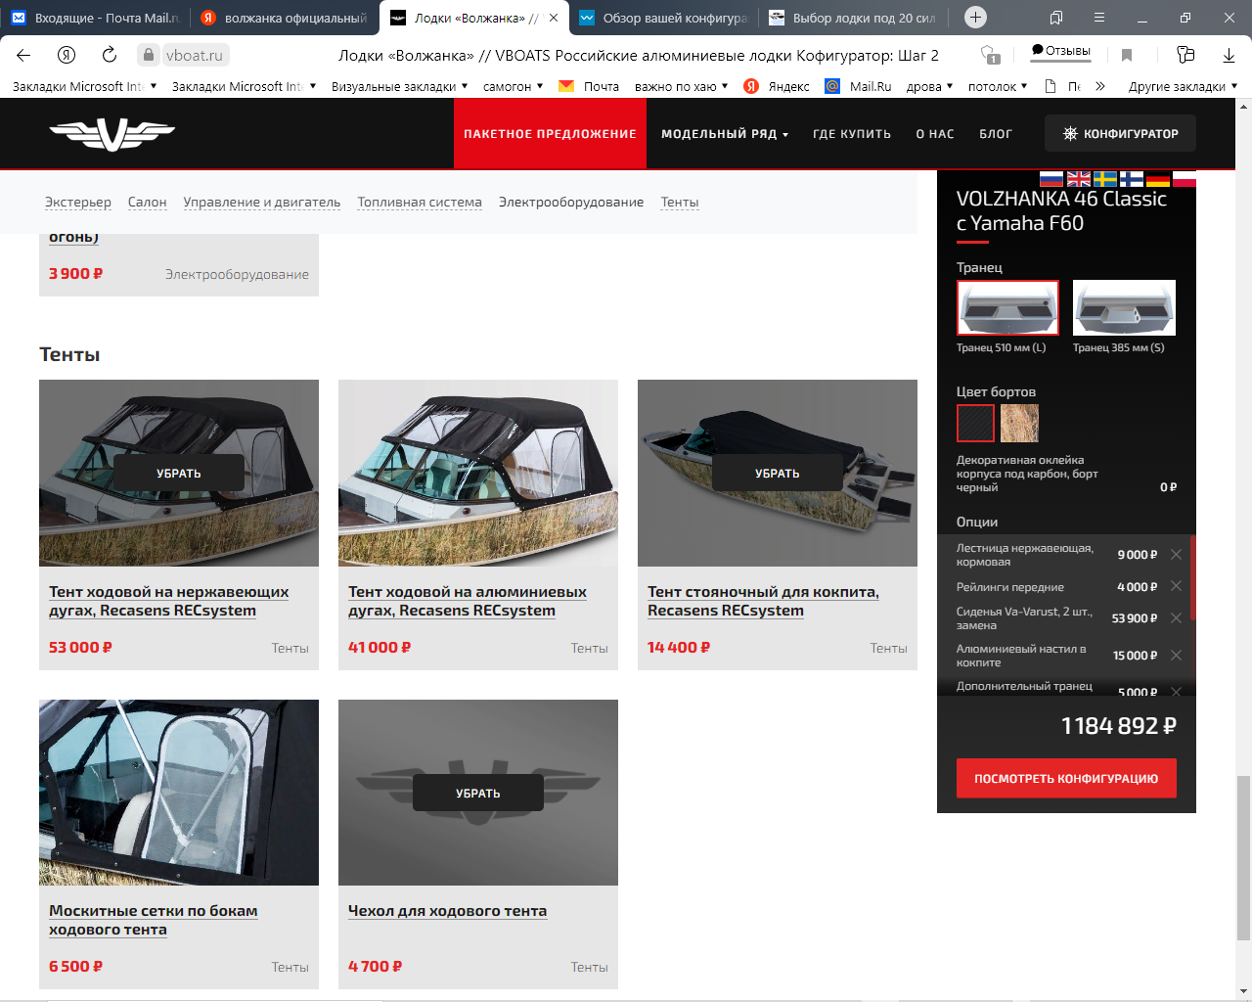Remove the Va-Varust seats option
The image size is (1252, 1002).
coord(1176,618)
